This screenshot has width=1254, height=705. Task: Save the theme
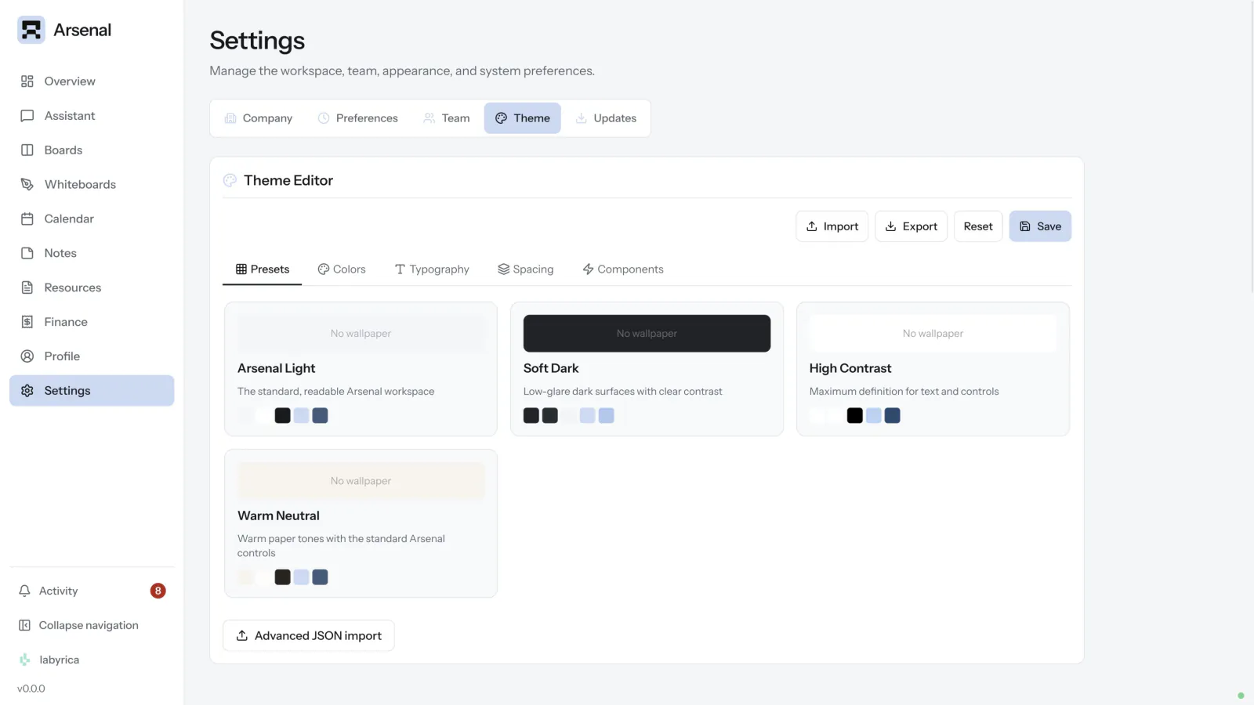(x=1040, y=226)
